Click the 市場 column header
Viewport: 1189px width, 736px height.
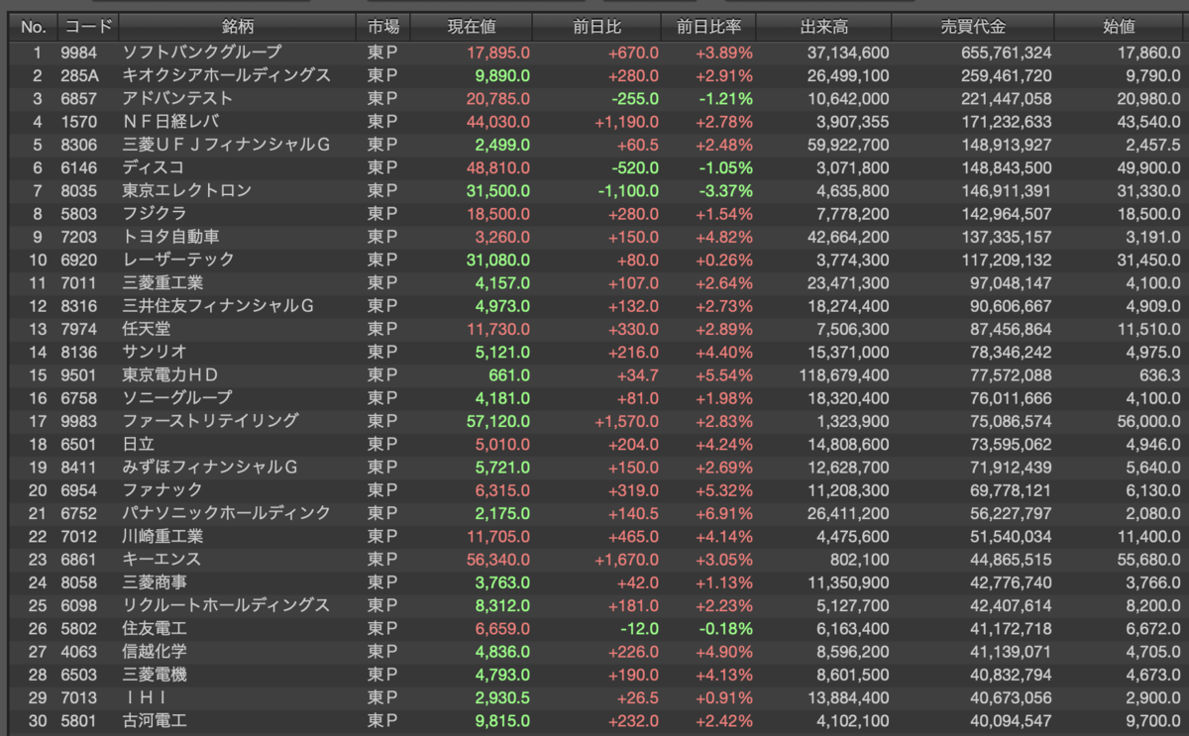(384, 27)
